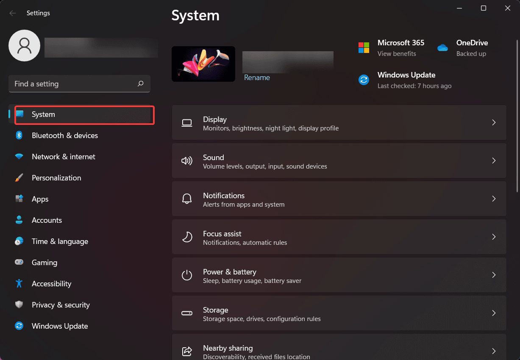Click the OneDrive cloud icon
520x360 pixels.
442,48
